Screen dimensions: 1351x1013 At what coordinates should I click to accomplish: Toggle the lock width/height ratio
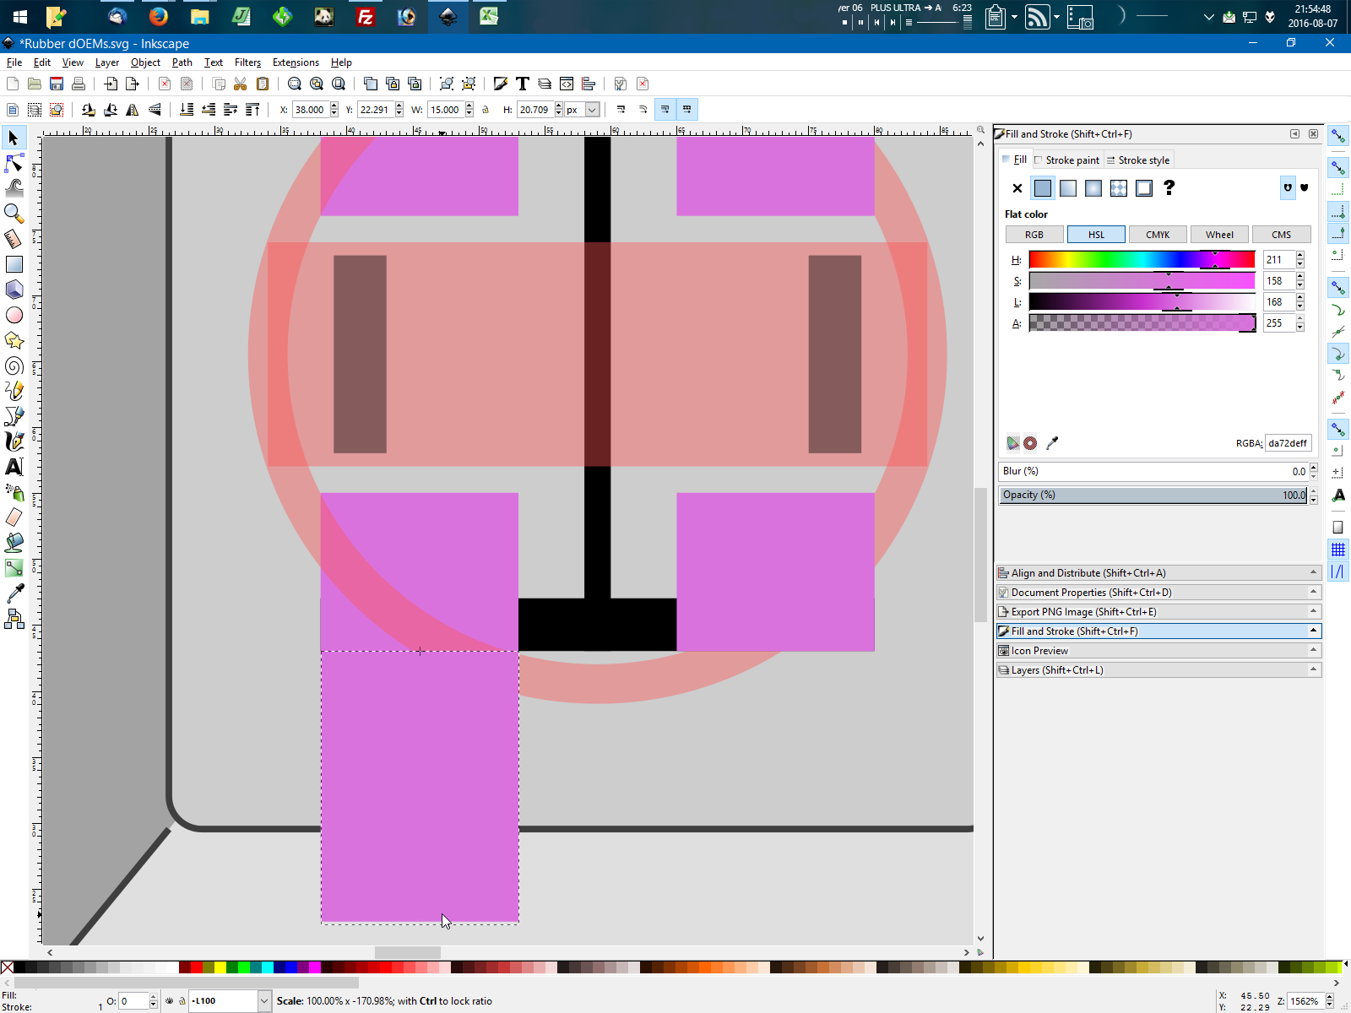pyautogui.click(x=486, y=110)
